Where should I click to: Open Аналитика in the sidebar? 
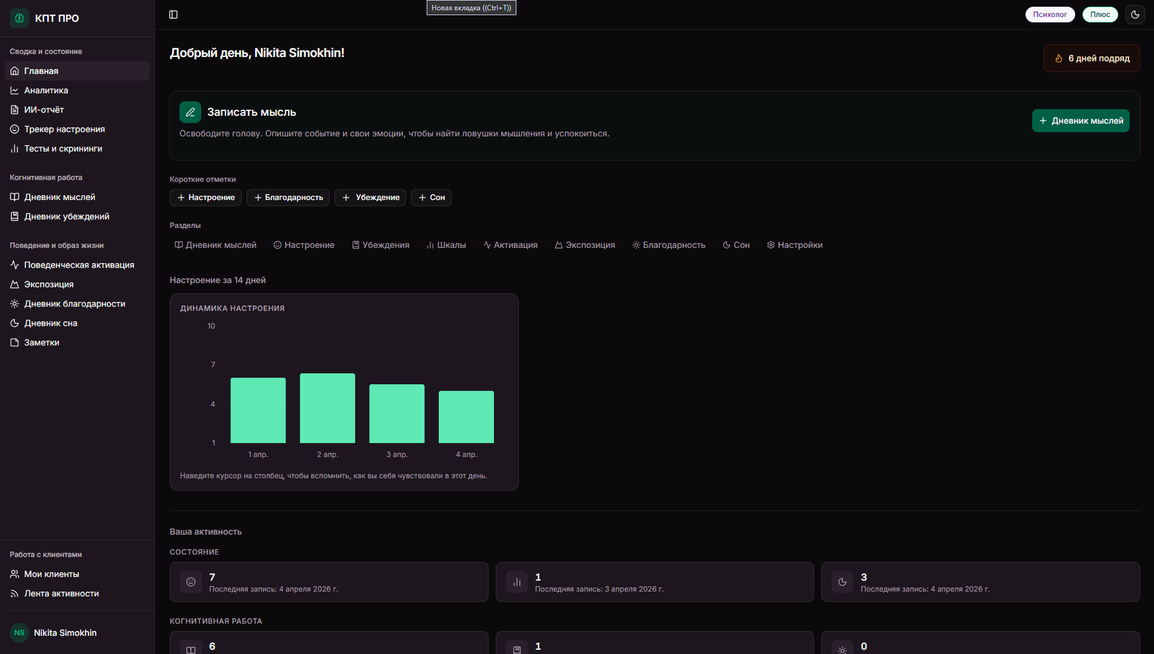(46, 90)
